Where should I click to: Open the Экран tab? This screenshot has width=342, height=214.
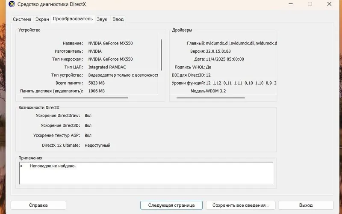pos(42,19)
